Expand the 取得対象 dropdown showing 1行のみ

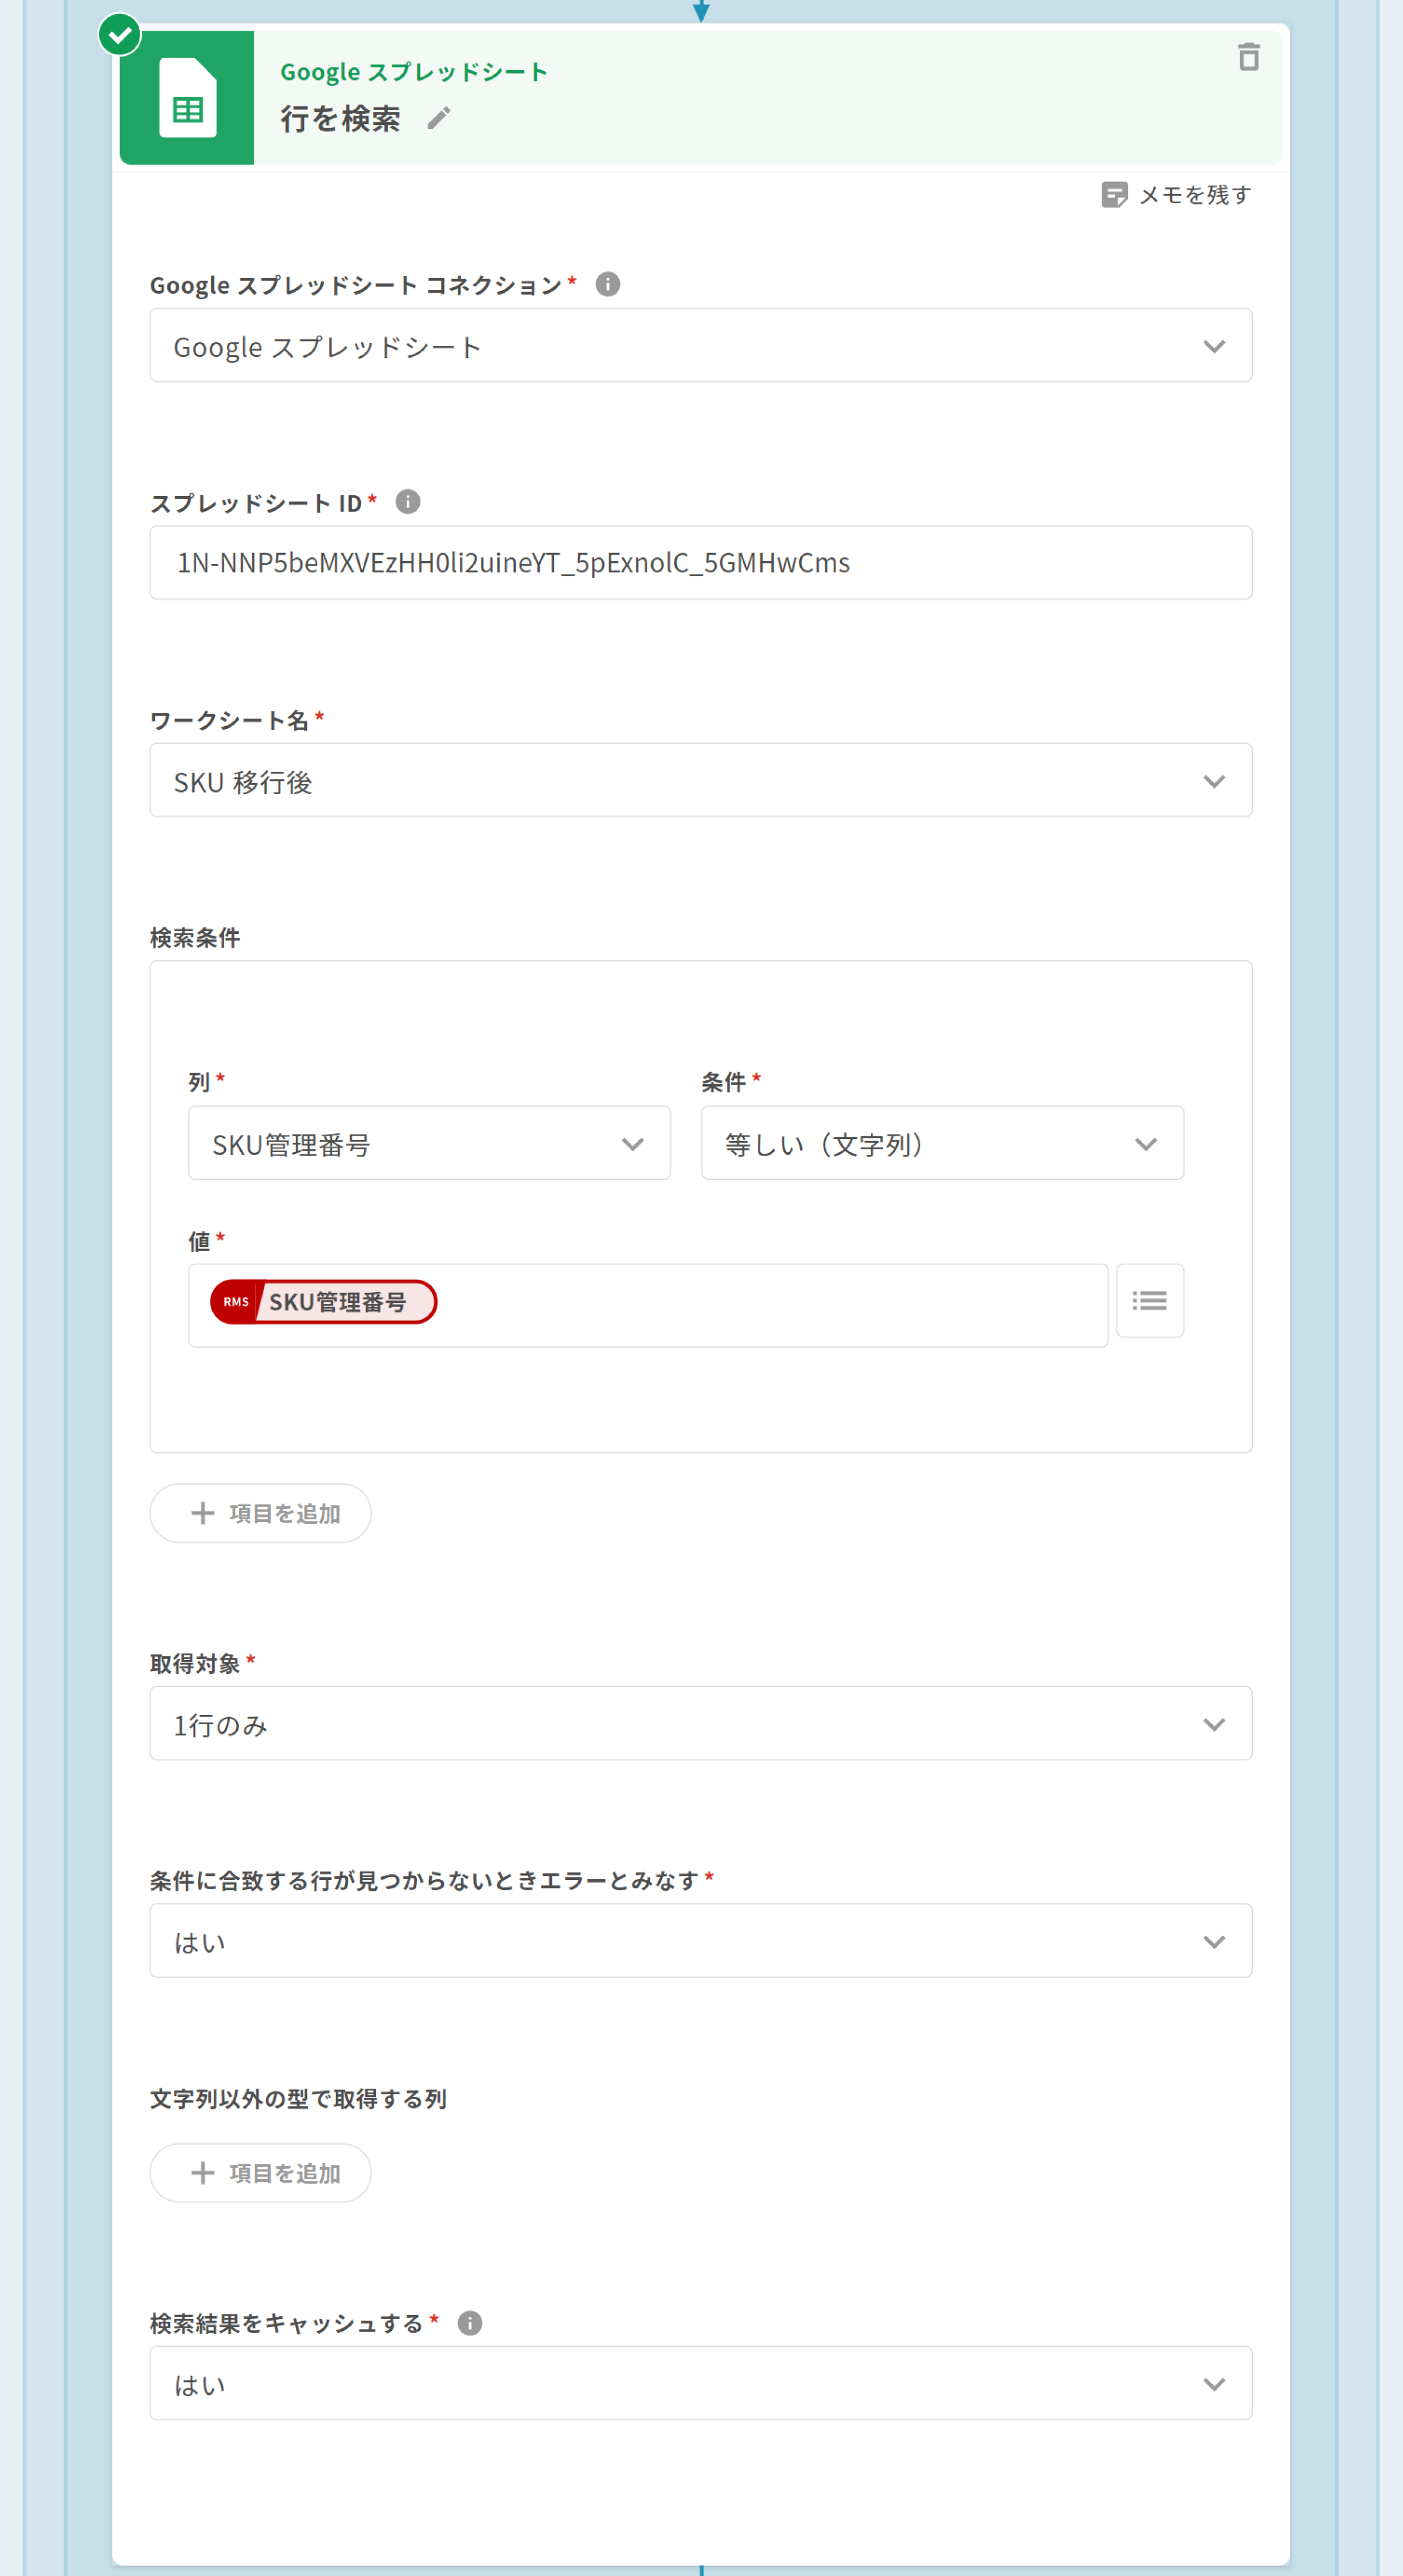click(x=700, y=1724)
